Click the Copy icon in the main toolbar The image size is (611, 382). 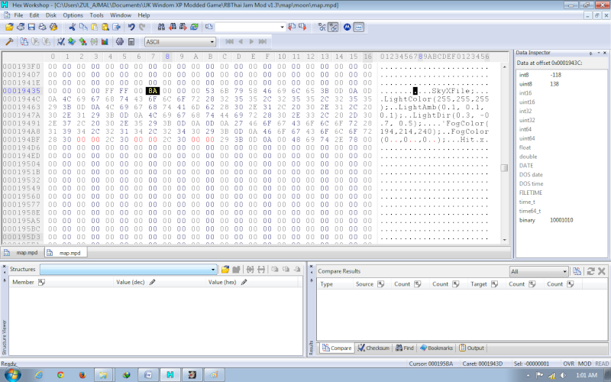pyautogui.click(x=83, y=27)
